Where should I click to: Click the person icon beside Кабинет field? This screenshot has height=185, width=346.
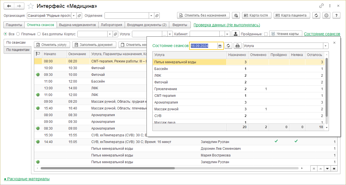[x=236, y=34]
